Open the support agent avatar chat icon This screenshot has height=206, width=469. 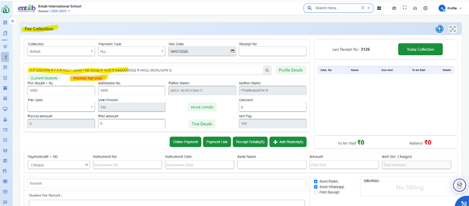click(460, 185)
